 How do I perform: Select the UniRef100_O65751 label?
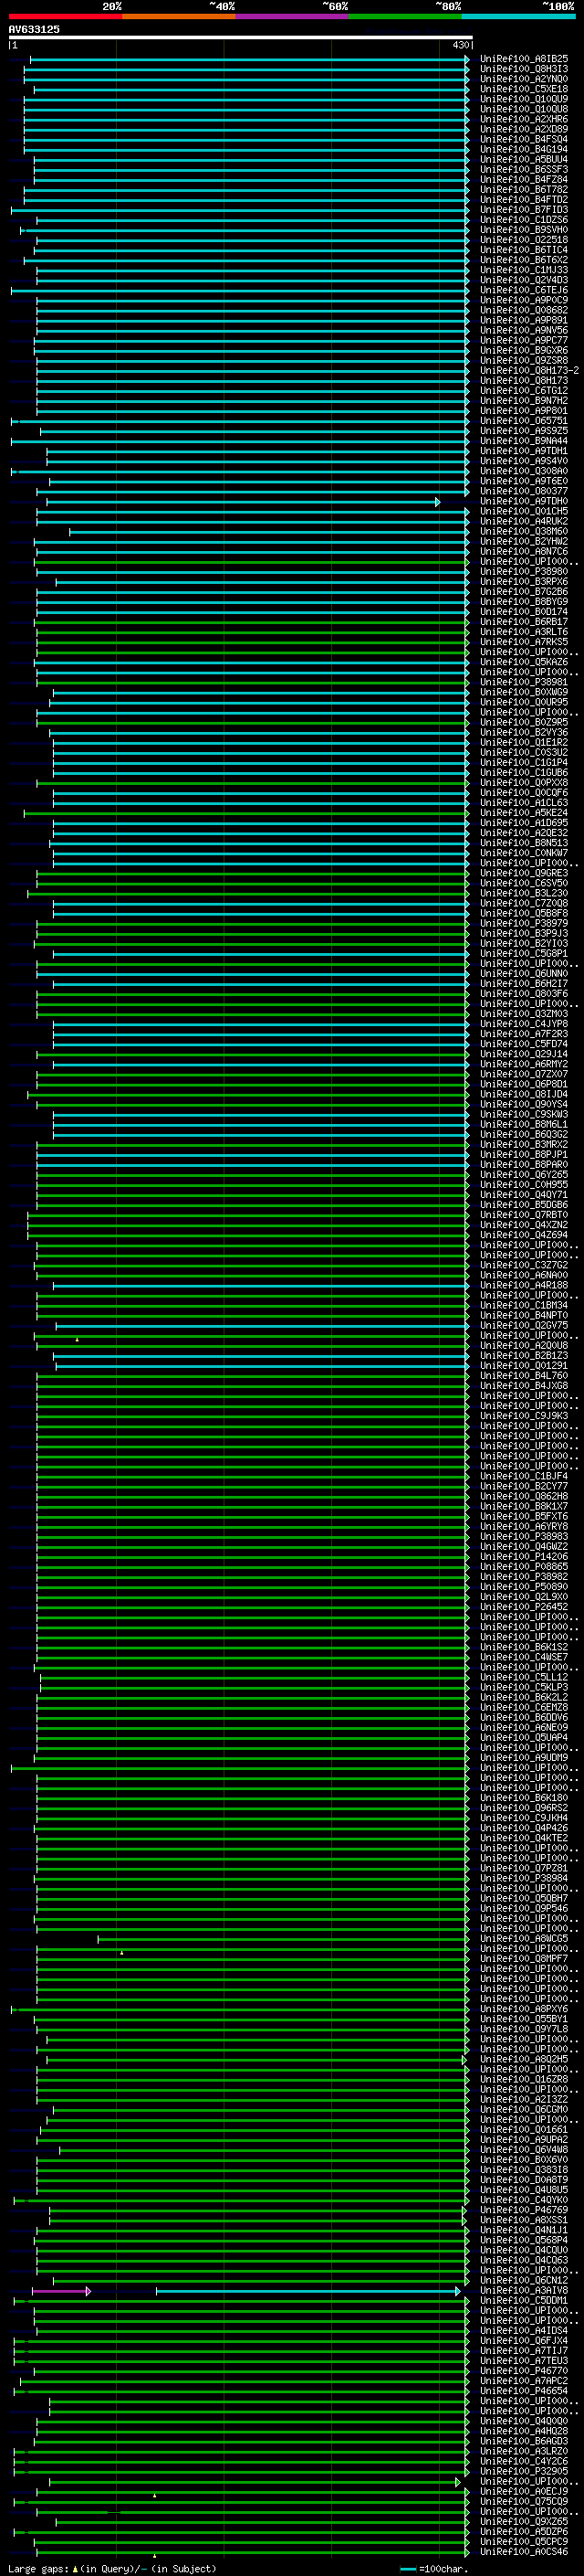coord(524,421)
